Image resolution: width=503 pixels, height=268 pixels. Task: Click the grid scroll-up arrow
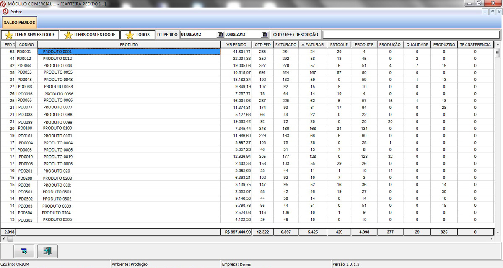click(x=498, y=44)
